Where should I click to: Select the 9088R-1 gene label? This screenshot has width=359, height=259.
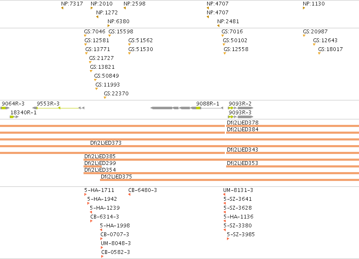tap(208, 104)
